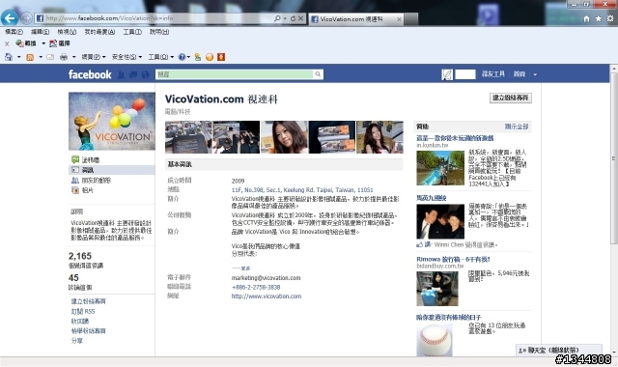Click the address bar search magnifier icon
618x367 pixels.
pyautogui.click(x=278, y=18)
